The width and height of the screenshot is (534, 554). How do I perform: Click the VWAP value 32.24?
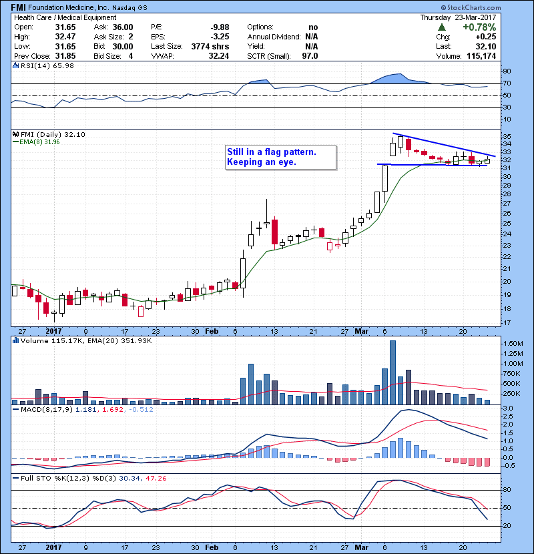pos(219,56)
